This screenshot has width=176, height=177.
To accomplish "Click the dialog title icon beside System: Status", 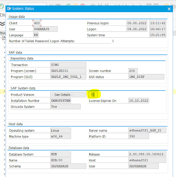I will [9, 9].
